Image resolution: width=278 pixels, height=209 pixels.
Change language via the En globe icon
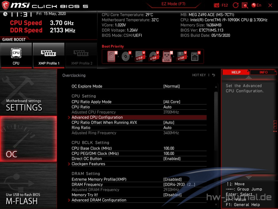coord(256,5)
